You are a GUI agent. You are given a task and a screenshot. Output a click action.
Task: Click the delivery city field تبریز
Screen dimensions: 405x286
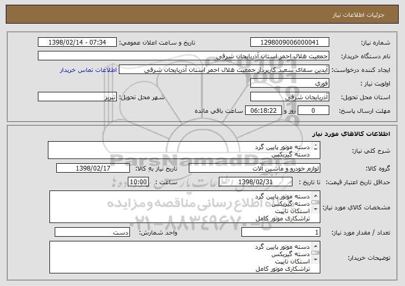tap(77, 97)
